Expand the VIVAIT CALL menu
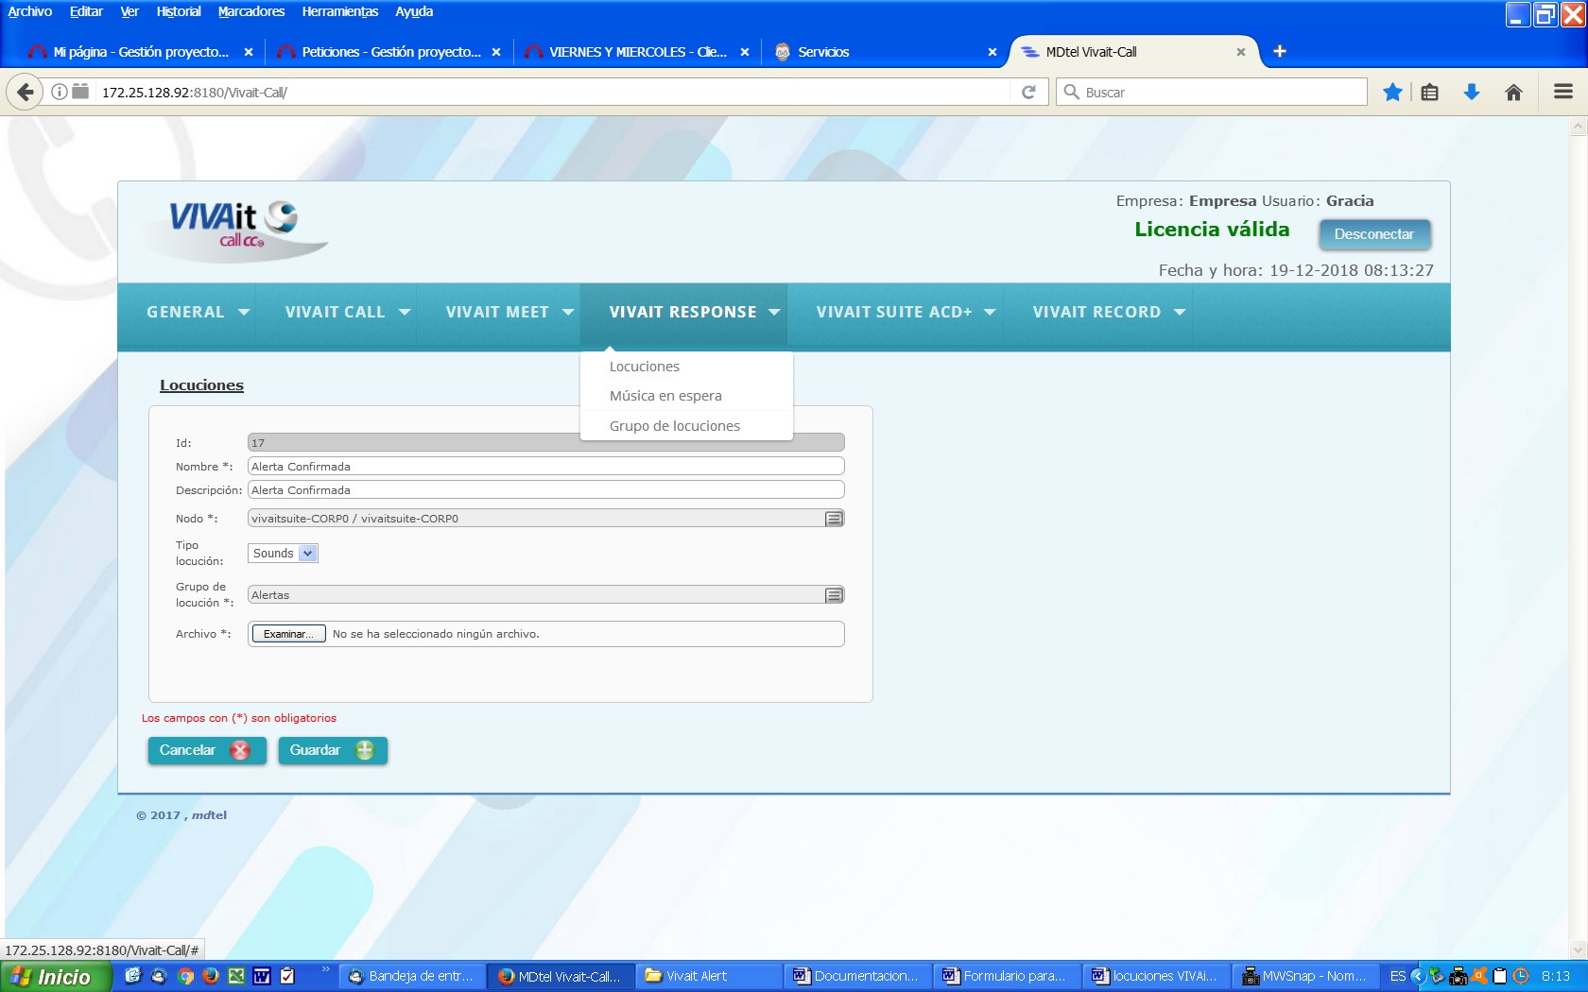Screen dimensions: 1588x992 pyautogui.click(x=347, y=312)
